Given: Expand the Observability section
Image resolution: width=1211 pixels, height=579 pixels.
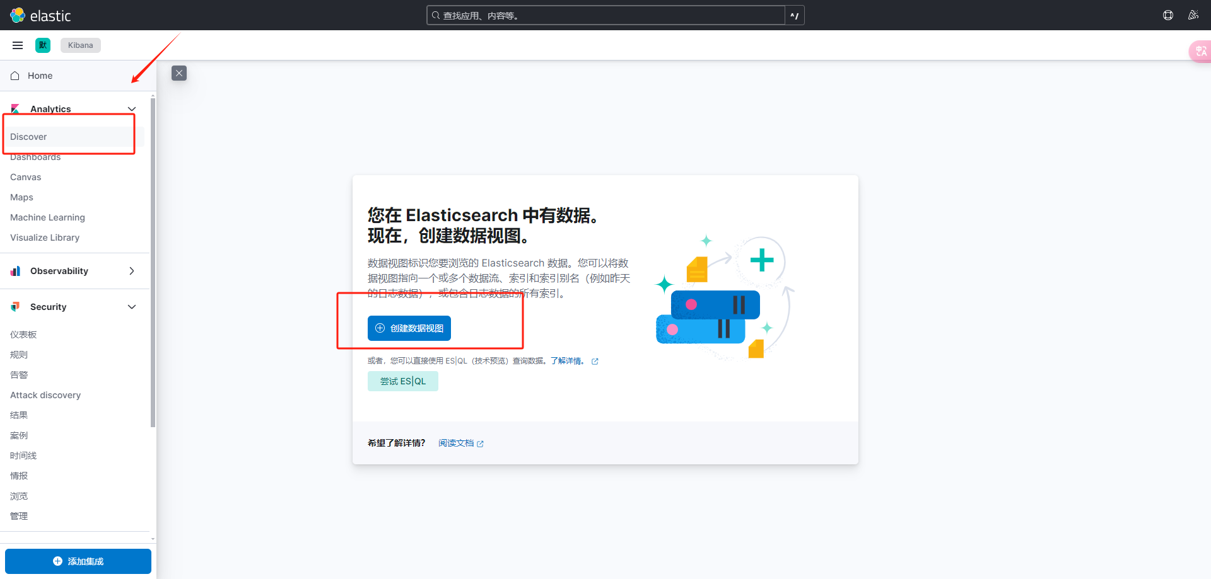Looking at the screenshot, I should tap(132, 271).
